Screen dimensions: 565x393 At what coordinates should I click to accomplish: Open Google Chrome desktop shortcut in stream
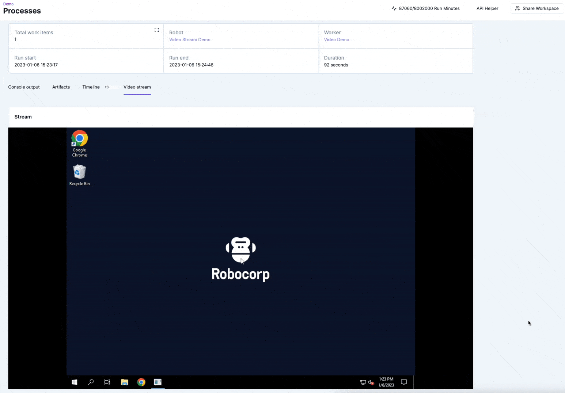pos(79,144)
